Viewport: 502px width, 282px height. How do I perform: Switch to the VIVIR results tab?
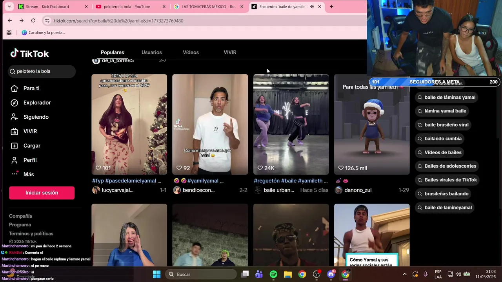click(x=230, y=52)
